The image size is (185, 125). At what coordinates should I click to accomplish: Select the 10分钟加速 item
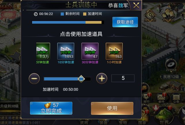(66, 51)
